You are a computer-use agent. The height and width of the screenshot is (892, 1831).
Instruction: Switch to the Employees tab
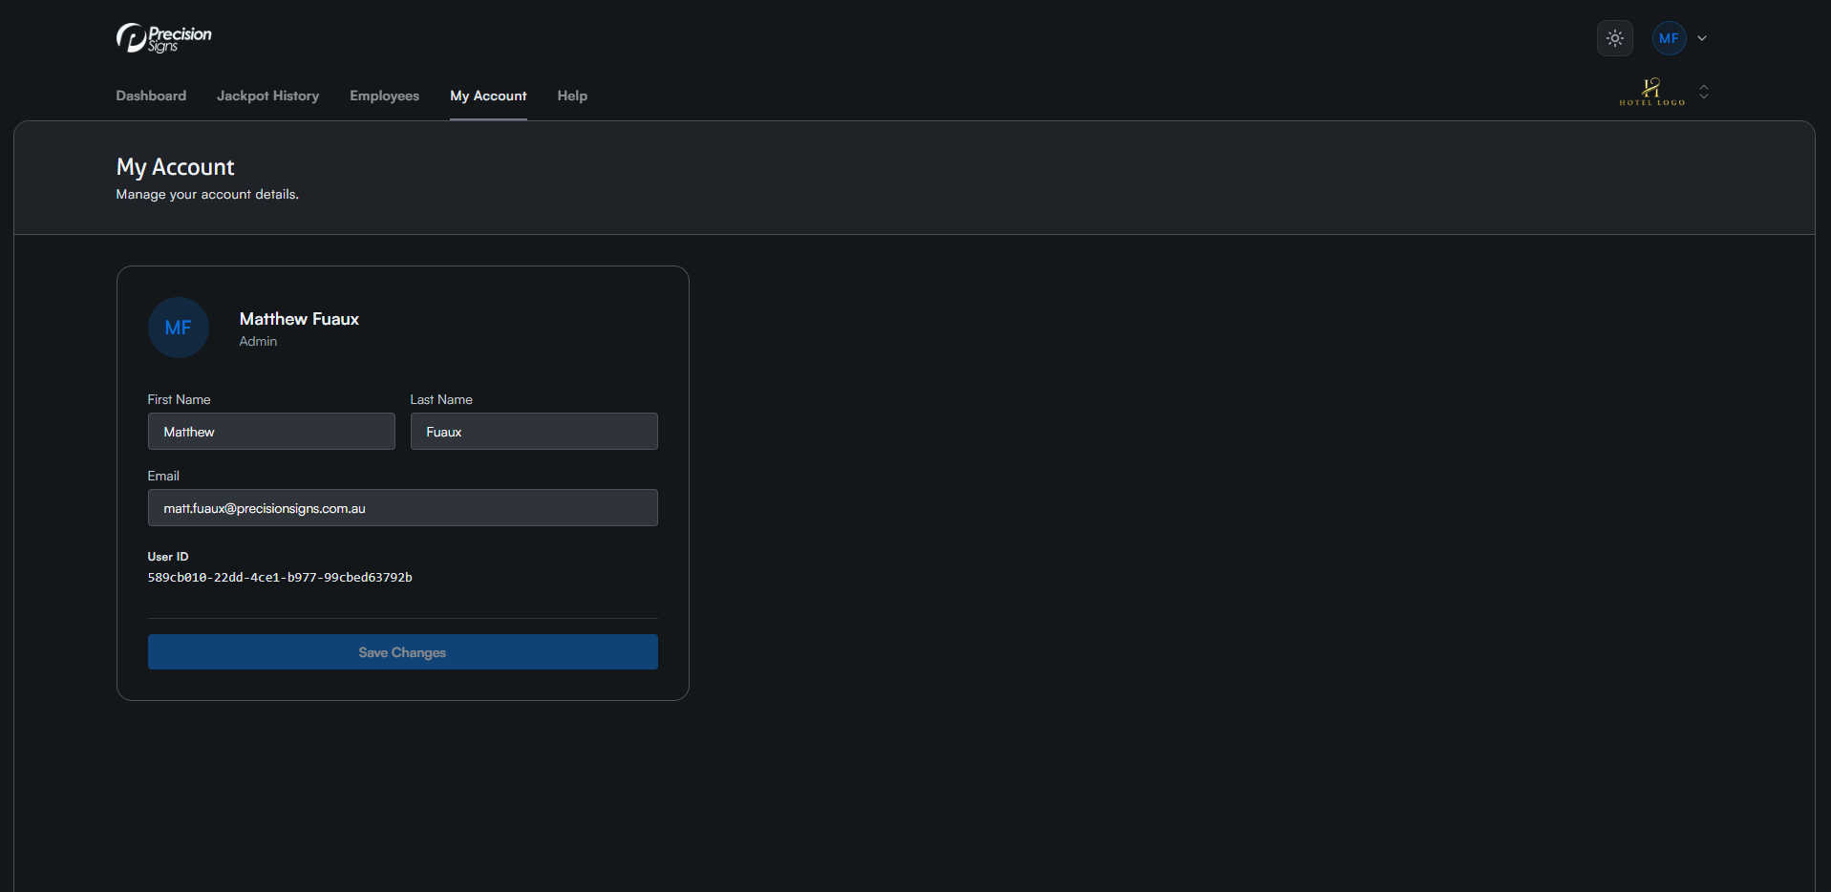384,96
